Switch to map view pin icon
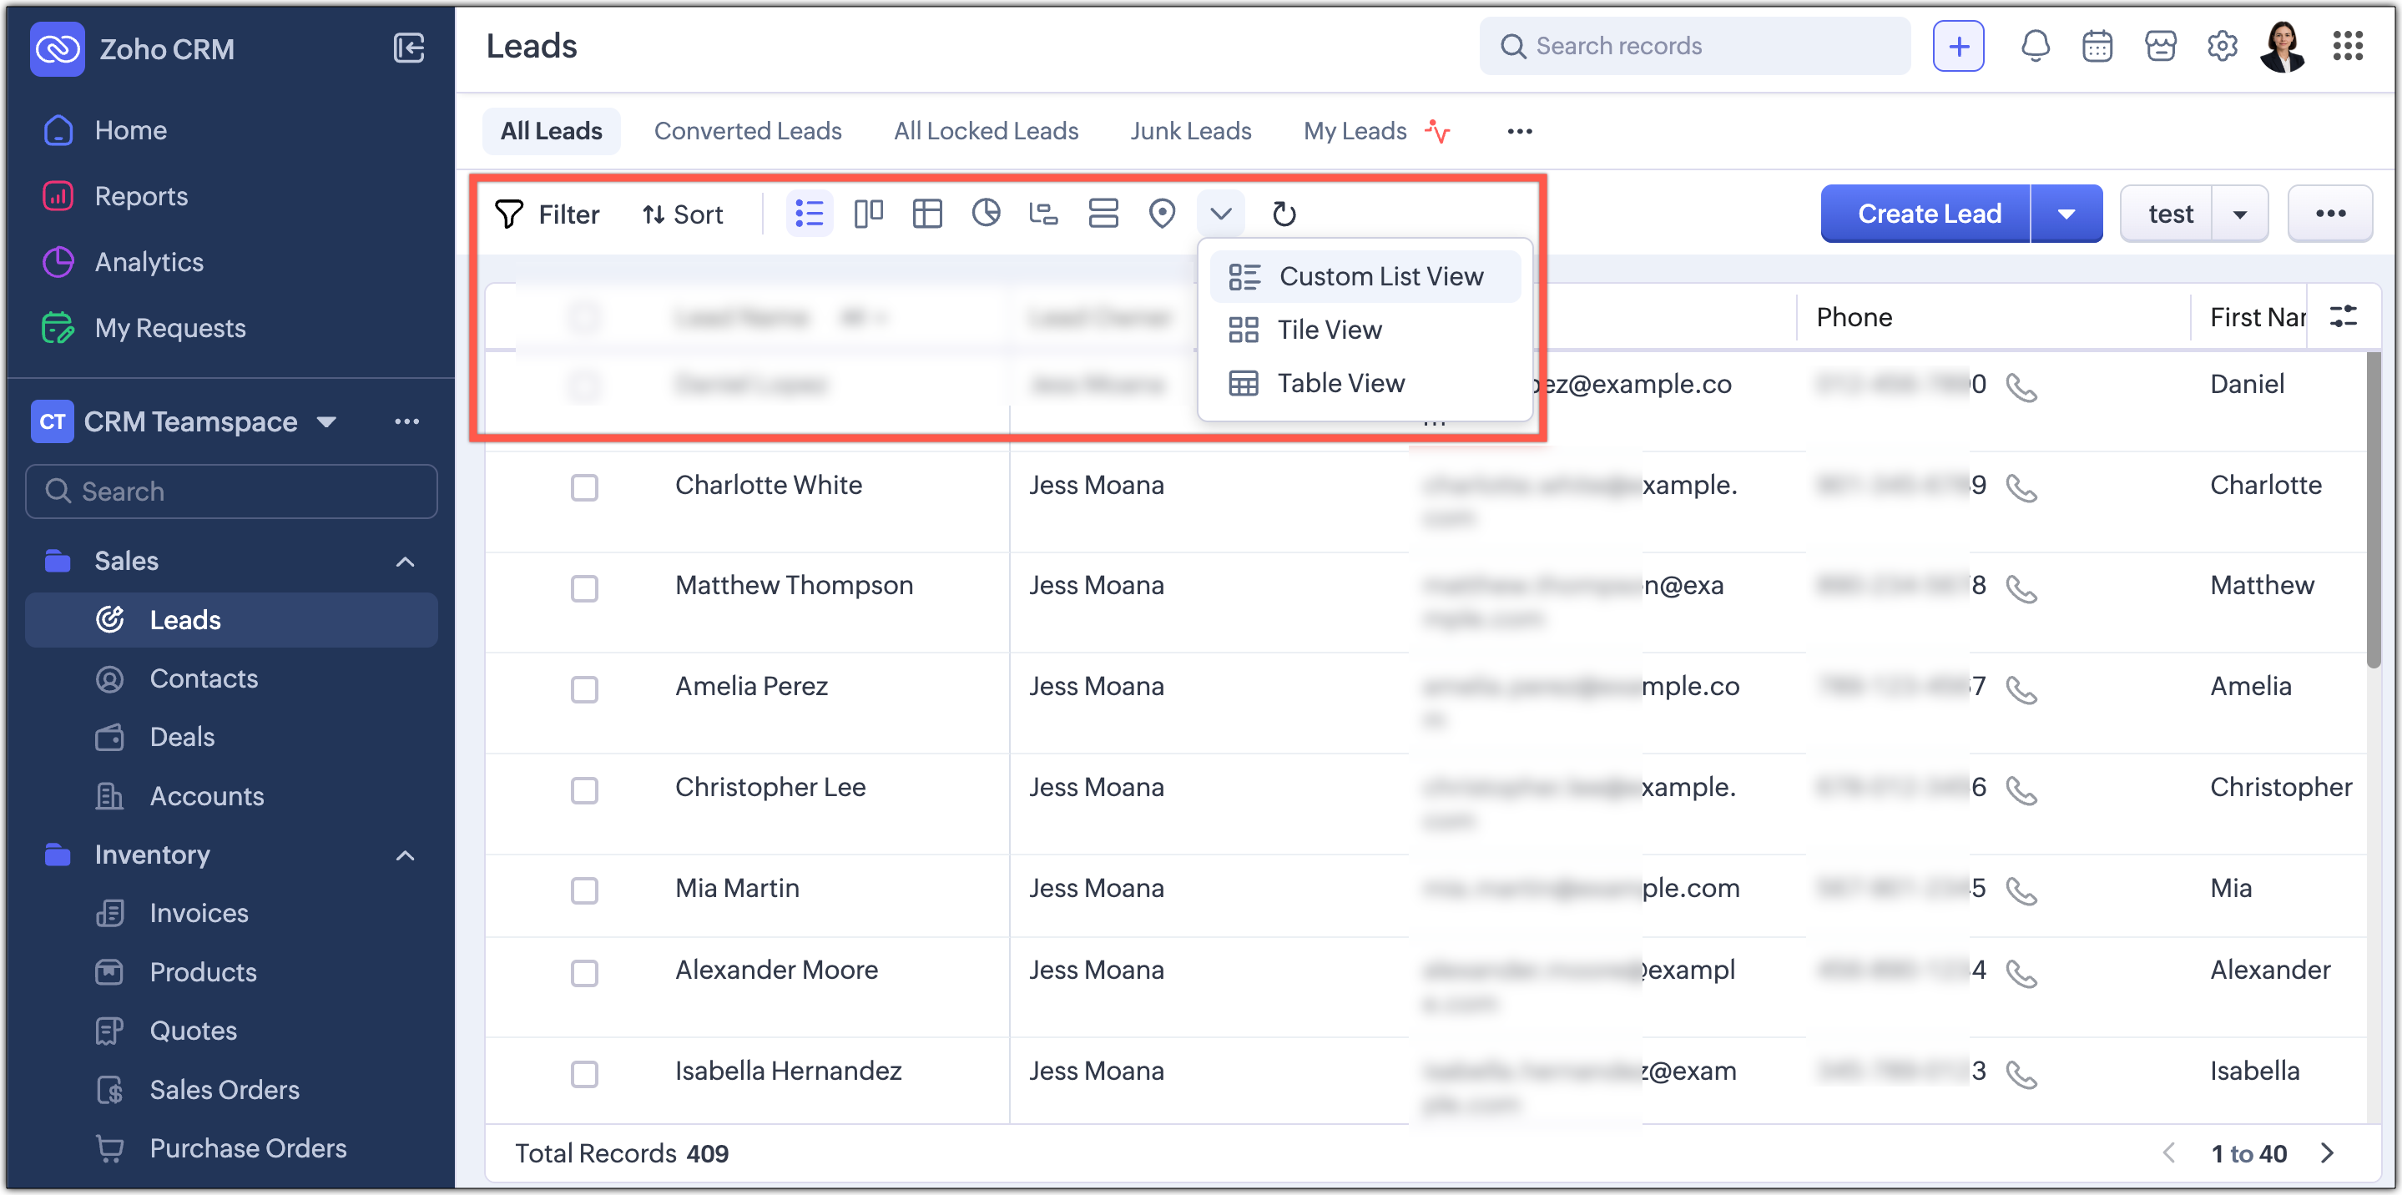The image size is (2402, 1195). pos(1162,214)
